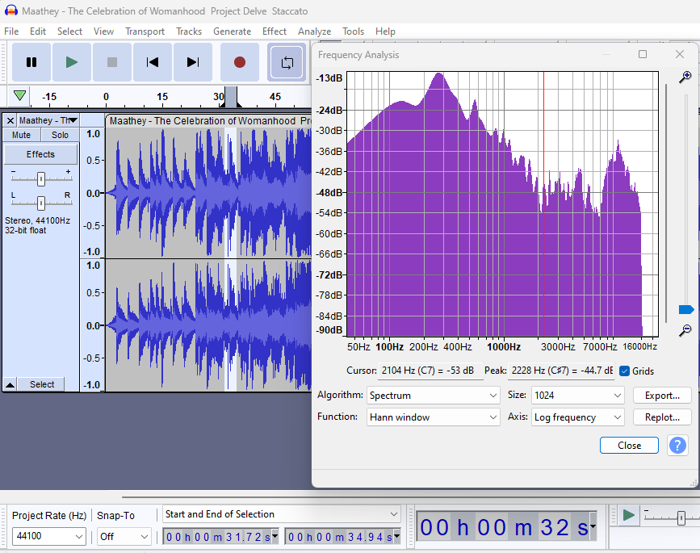Zoom out the Frequency Analysis plot
Image resolution: width=700 pixels, height=553 pixels.
click(685, 330)
